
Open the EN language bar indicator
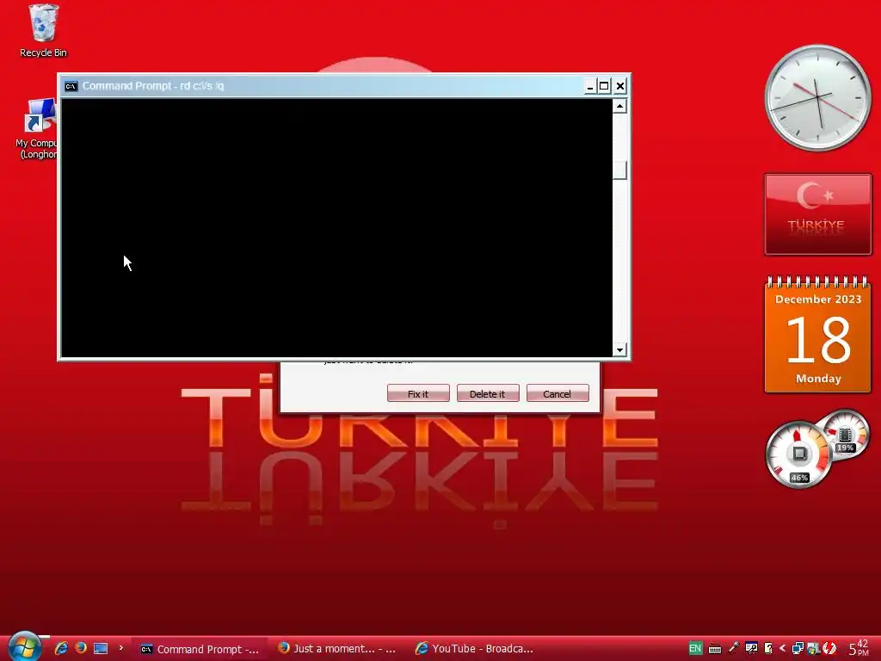(695, 648)
